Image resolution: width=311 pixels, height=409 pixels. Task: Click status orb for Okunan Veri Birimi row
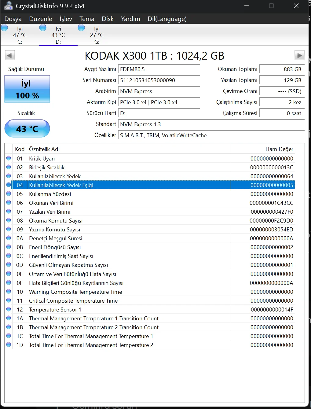(x=9, y=202)
